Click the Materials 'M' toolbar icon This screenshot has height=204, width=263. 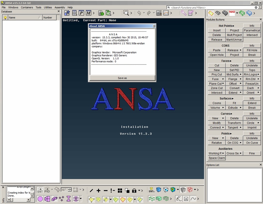(x=89, y=13)
